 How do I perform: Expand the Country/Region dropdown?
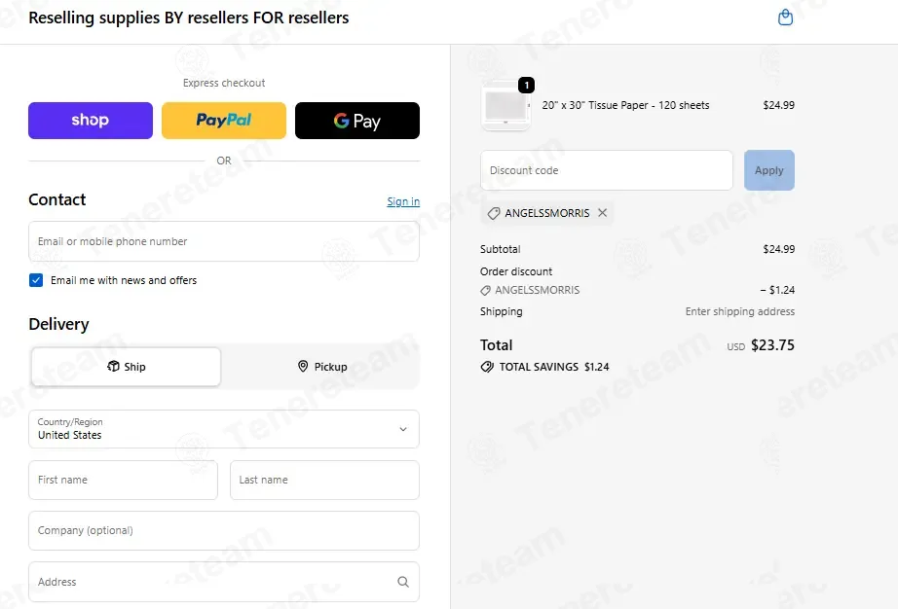click(224, 429)
